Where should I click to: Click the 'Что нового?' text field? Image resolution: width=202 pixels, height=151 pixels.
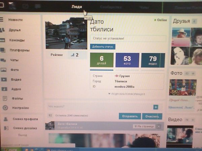(x=98, y=107)
